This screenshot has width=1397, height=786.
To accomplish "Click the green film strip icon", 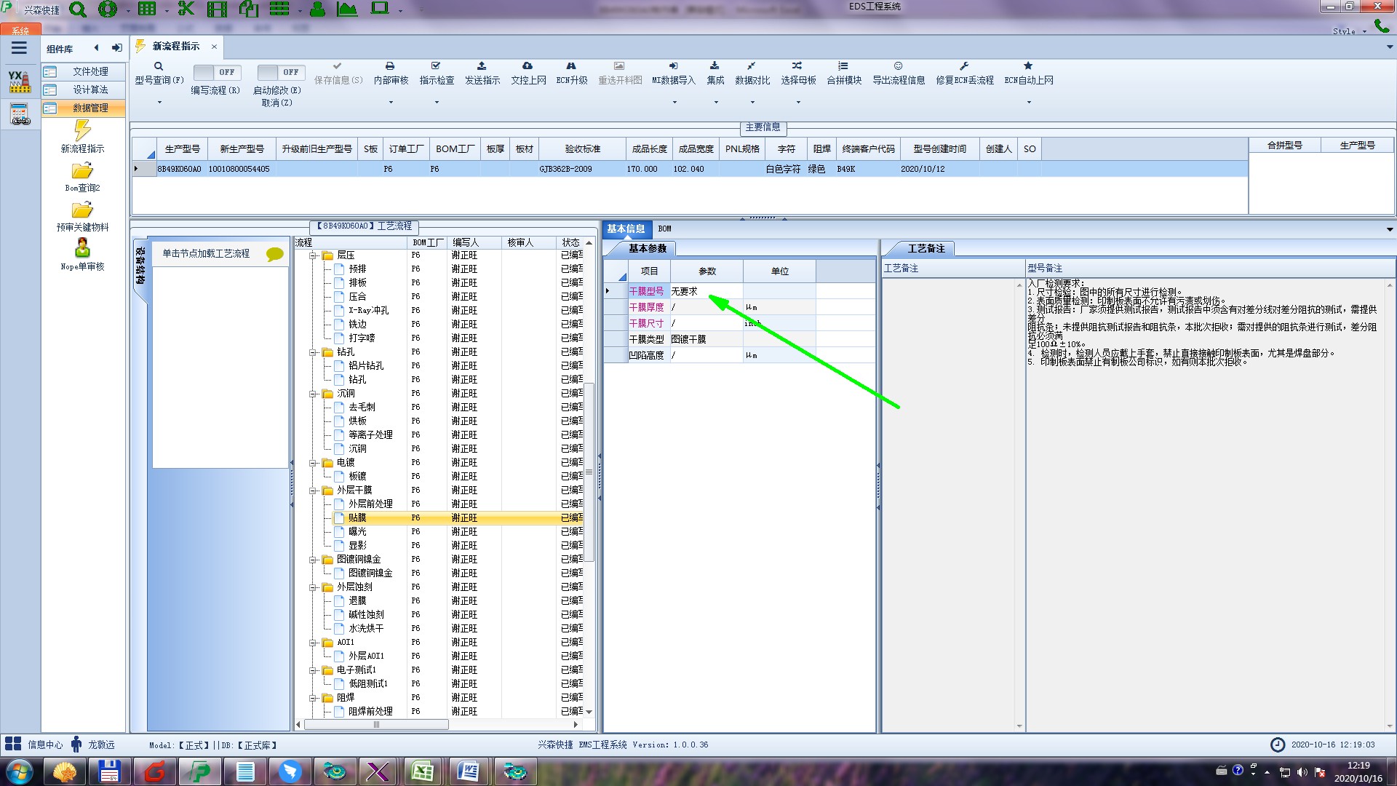I will point(217,9).
